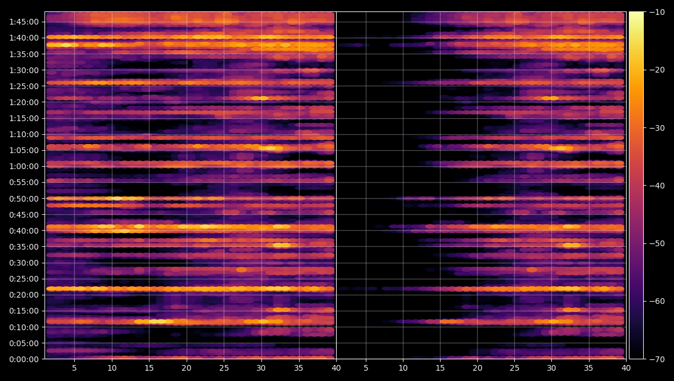Click the 0:30:00 y-axis tick label

24,263
